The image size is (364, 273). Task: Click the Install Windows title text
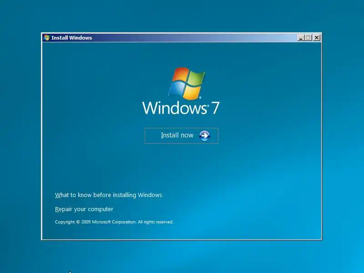coord(72,38)
